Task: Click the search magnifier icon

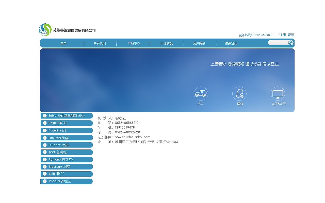Action: point(290,43)
